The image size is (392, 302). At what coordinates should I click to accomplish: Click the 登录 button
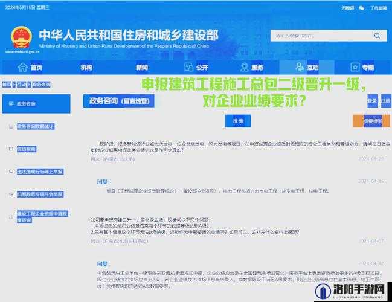pyautogui.click(x=373, y=101)
